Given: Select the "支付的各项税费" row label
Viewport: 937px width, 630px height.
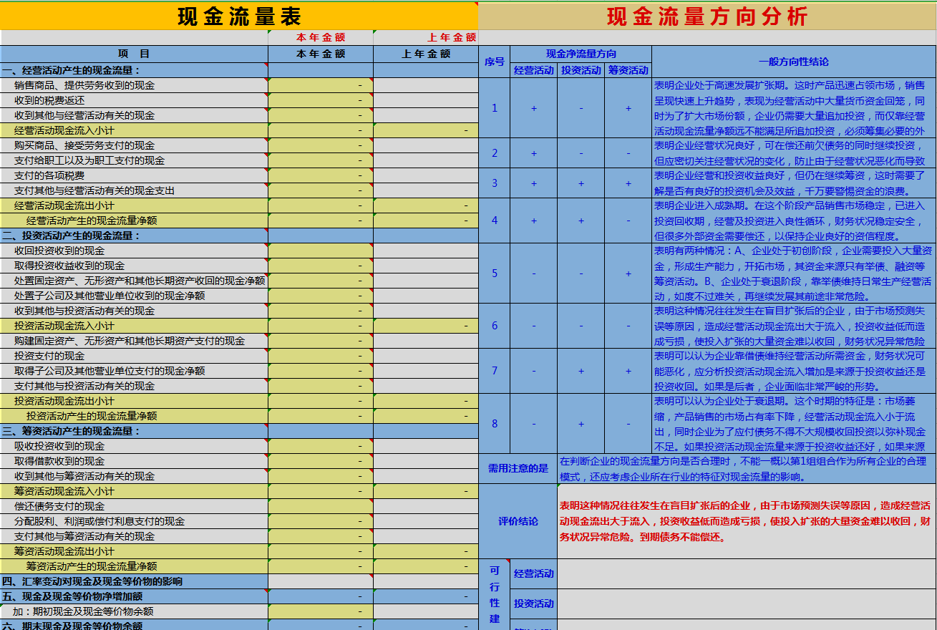Looking at the screenshot, I should (49, 175).
